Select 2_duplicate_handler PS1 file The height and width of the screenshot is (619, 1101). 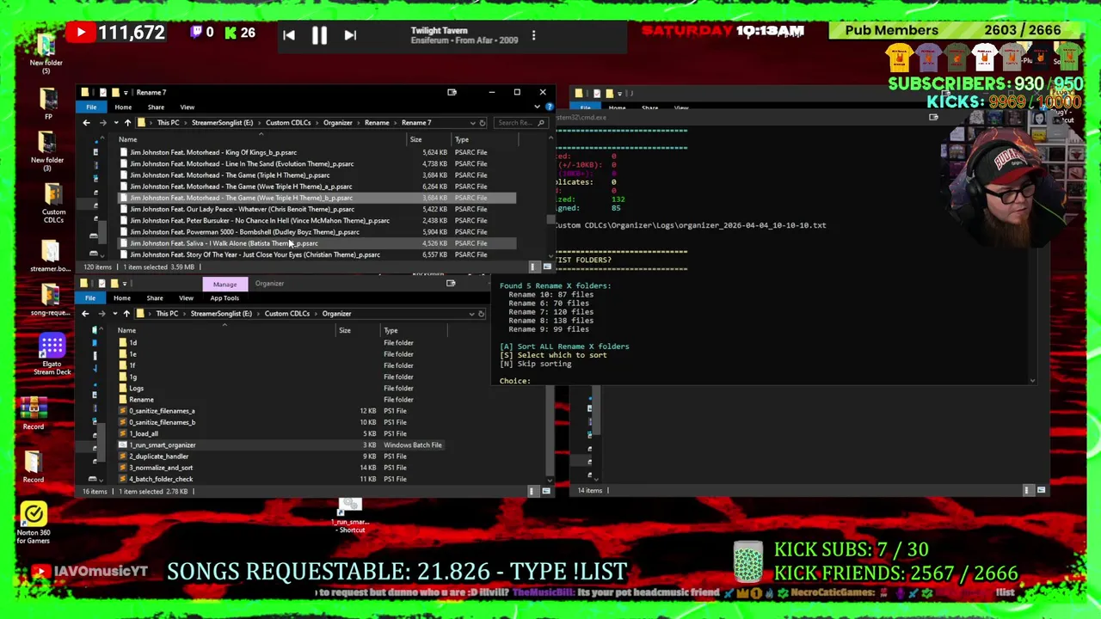click(x=158, y=457)
